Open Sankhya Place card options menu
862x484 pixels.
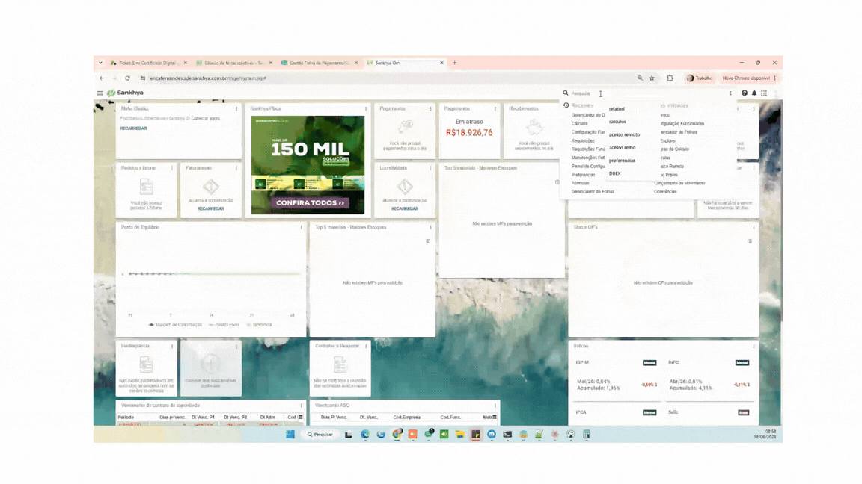coord(366,108)
